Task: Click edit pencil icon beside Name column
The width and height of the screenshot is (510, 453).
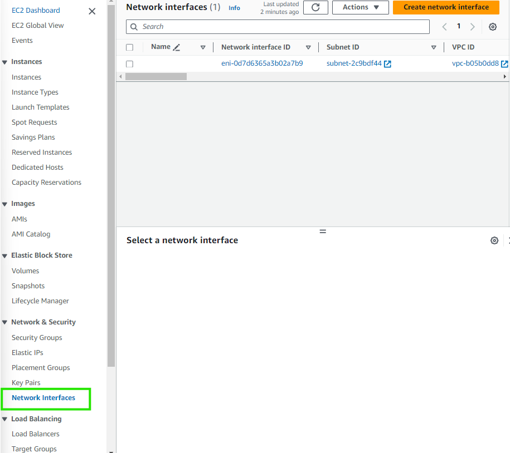Action: (177, 48)
